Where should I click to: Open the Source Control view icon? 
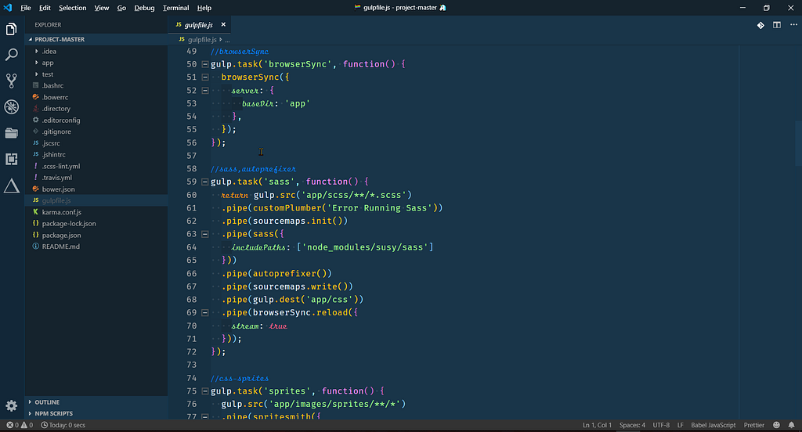pyautogui.click(x=11, y=81)
